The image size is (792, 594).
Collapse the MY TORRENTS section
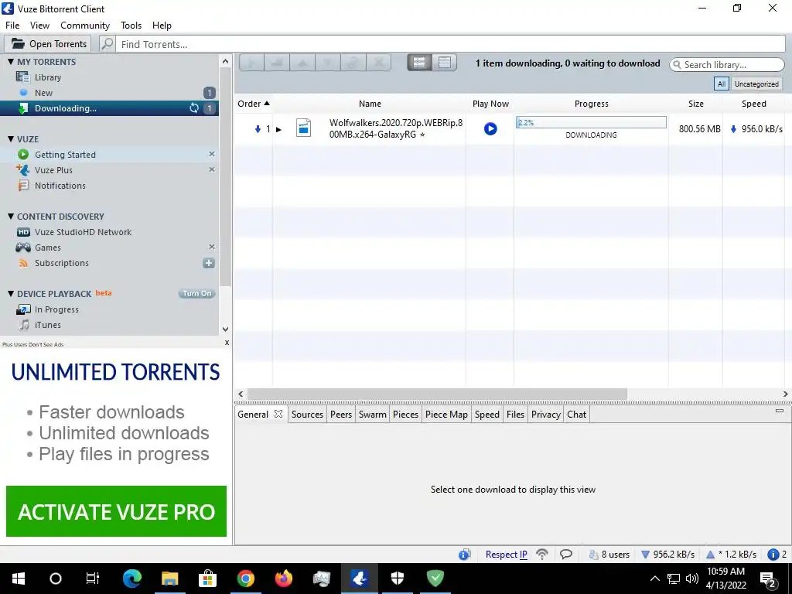[11, 62]
